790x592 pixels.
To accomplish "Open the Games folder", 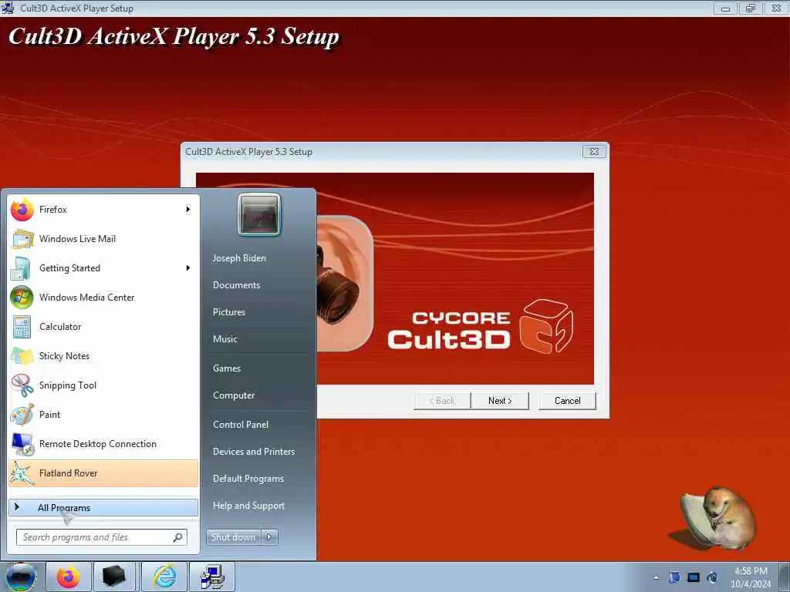I will click(x=227, y=368).
